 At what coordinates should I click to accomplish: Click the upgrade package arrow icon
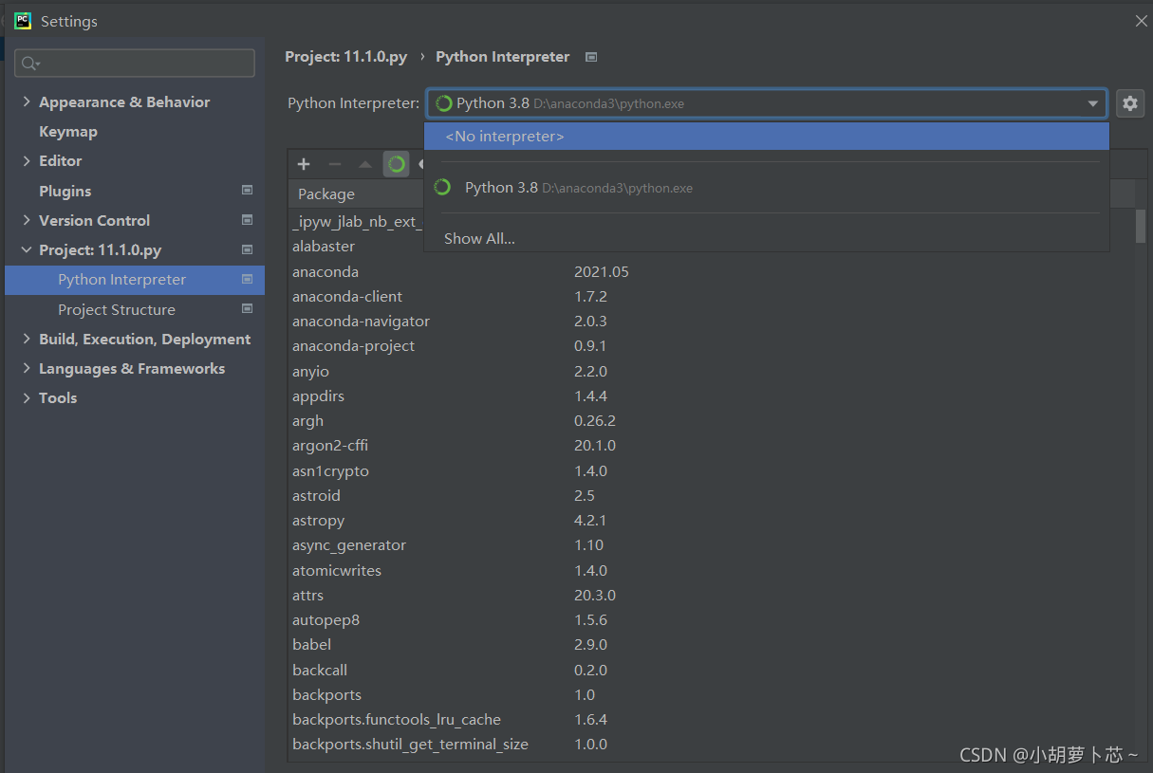(x=365, y=164)
